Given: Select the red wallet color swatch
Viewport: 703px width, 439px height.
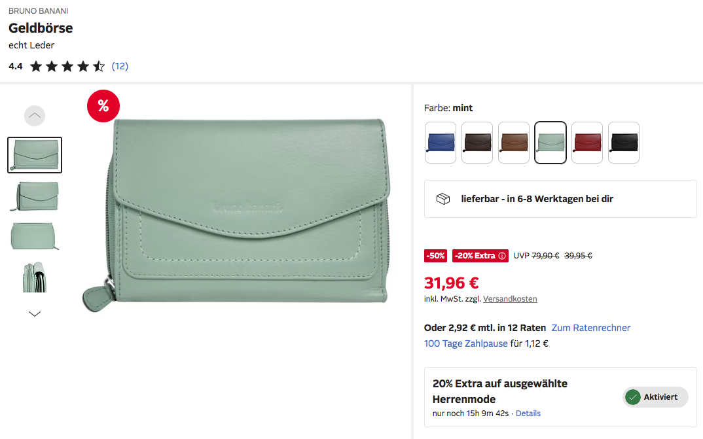Looking at the screenshot, I should coord(587,143).
